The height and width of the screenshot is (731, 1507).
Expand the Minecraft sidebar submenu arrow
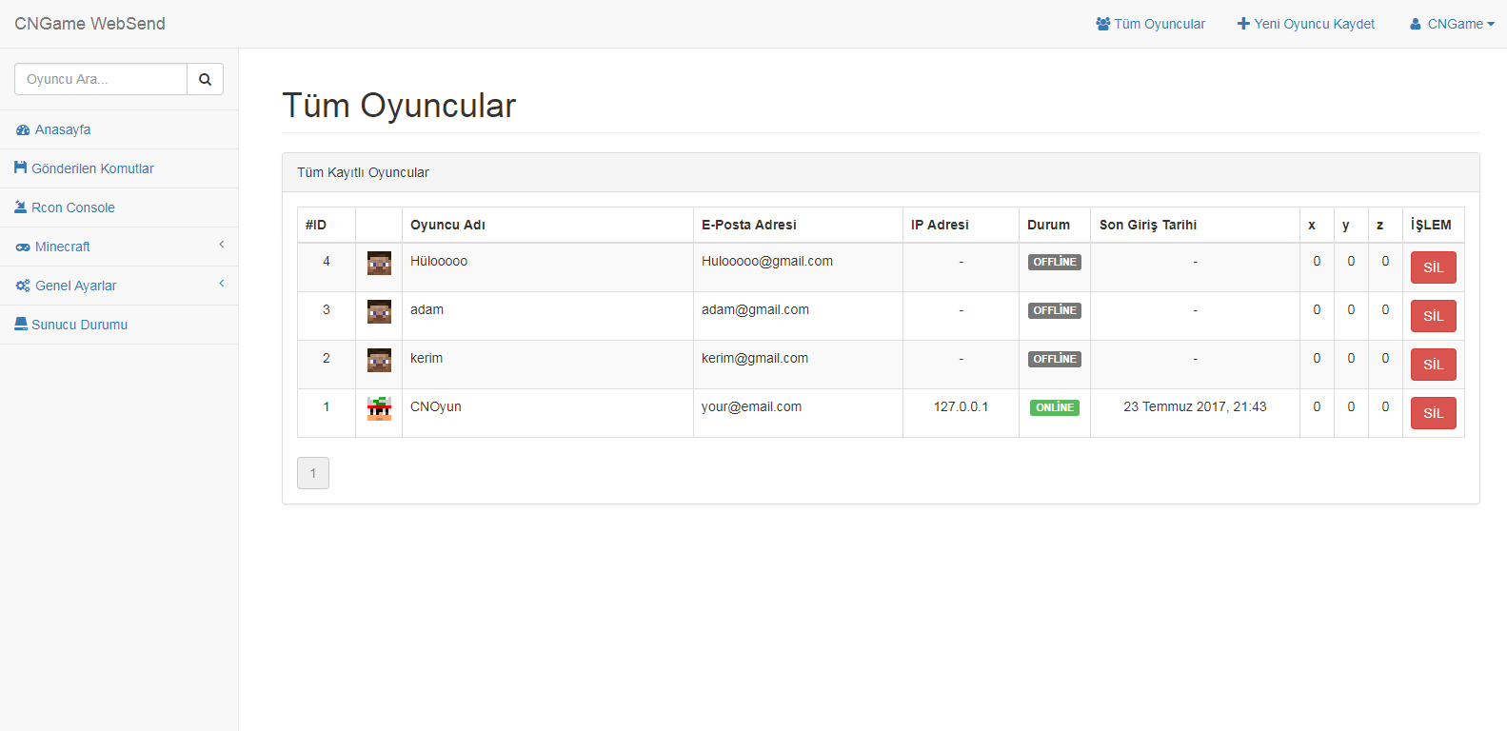coord(222,245)
